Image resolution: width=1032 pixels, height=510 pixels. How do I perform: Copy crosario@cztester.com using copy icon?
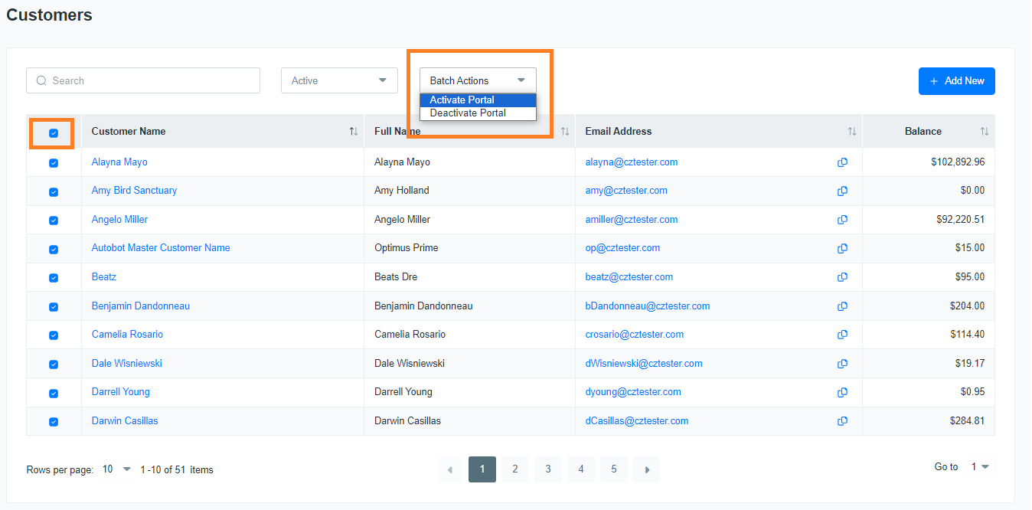[x=842, y=335]
